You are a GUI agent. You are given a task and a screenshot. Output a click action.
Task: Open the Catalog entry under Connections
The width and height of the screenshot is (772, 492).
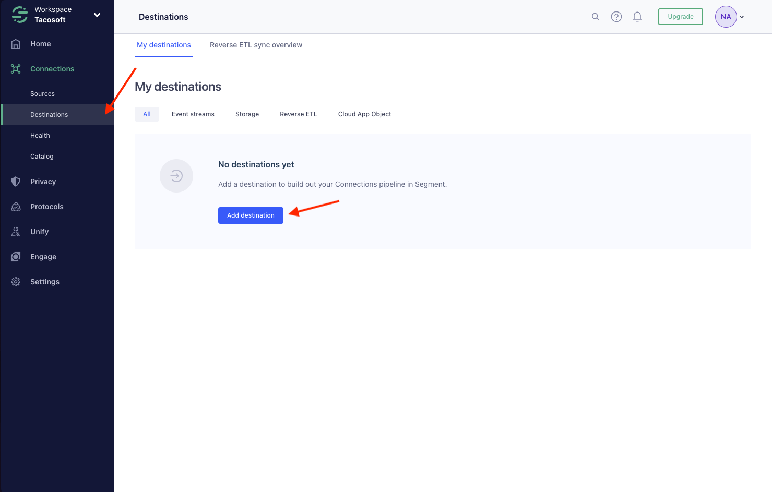[42, 156]
